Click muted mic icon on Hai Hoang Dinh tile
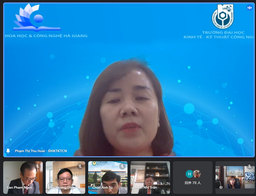The image size is (256, 196). [80, 166]
